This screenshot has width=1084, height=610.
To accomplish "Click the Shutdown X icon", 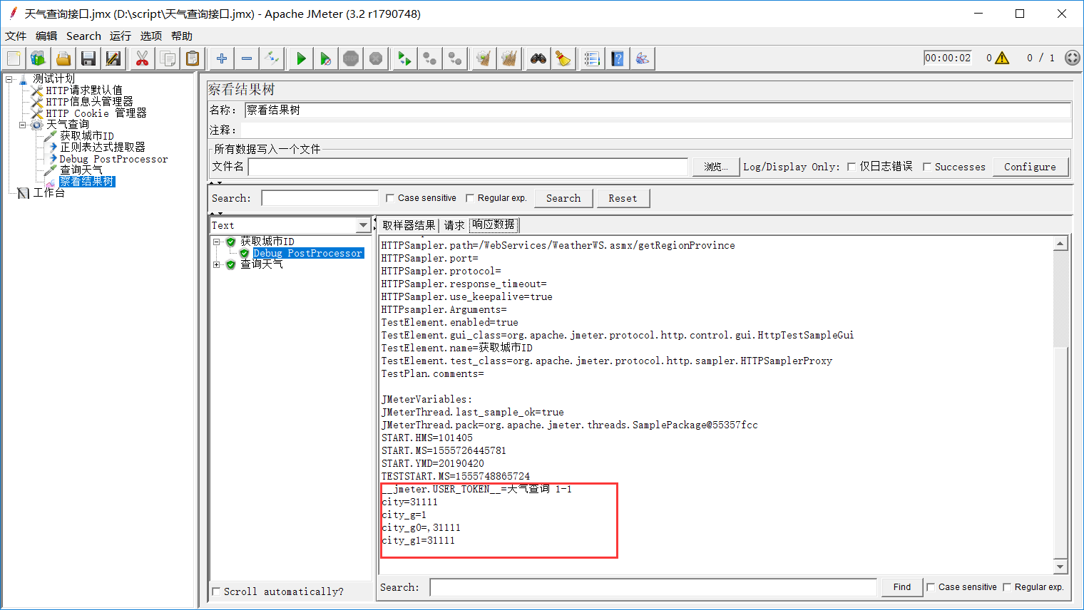I will pos(376,58).
